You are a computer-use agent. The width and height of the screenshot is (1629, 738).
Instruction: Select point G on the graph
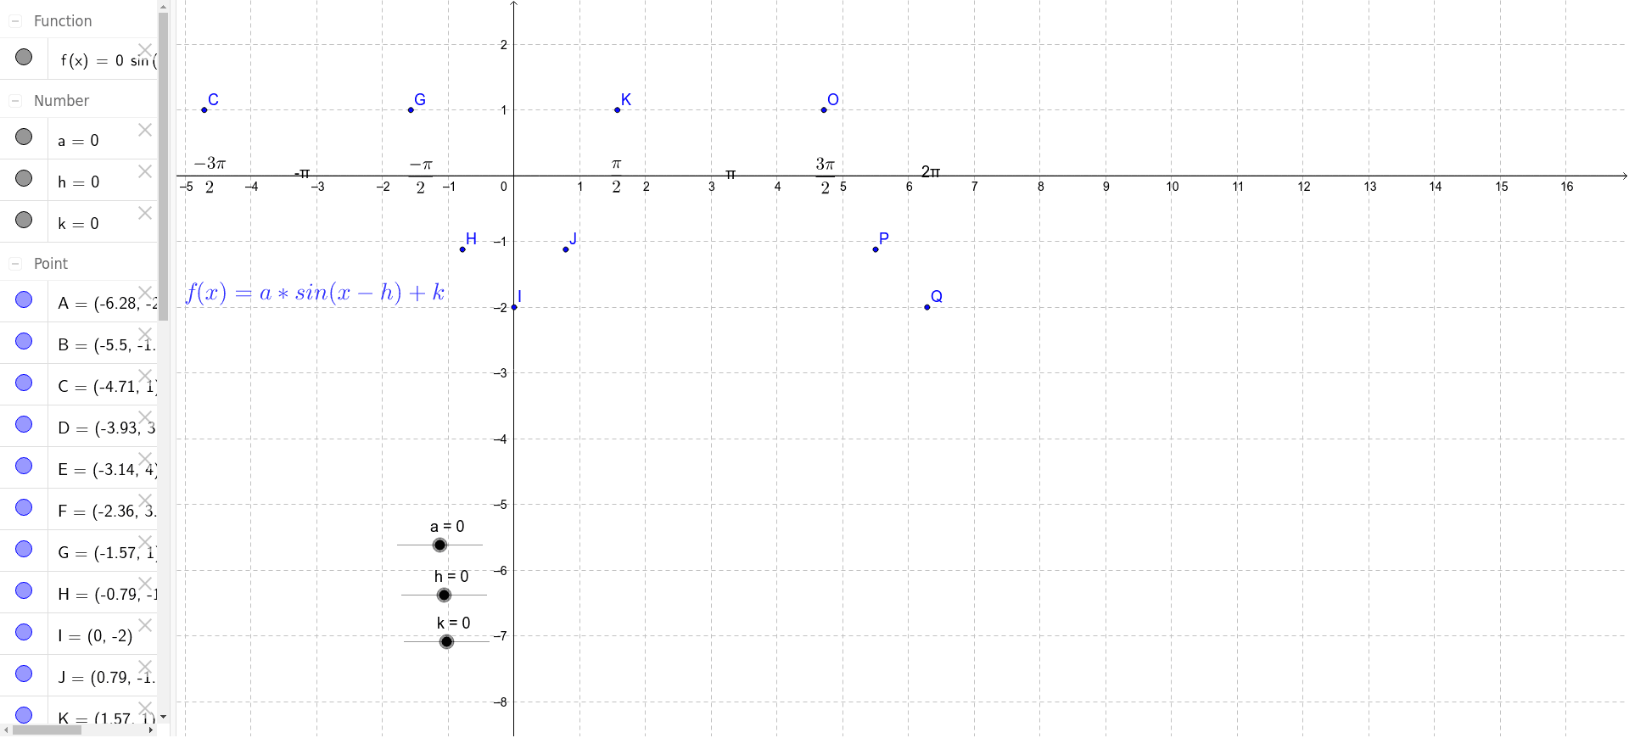tap(411, 110)
